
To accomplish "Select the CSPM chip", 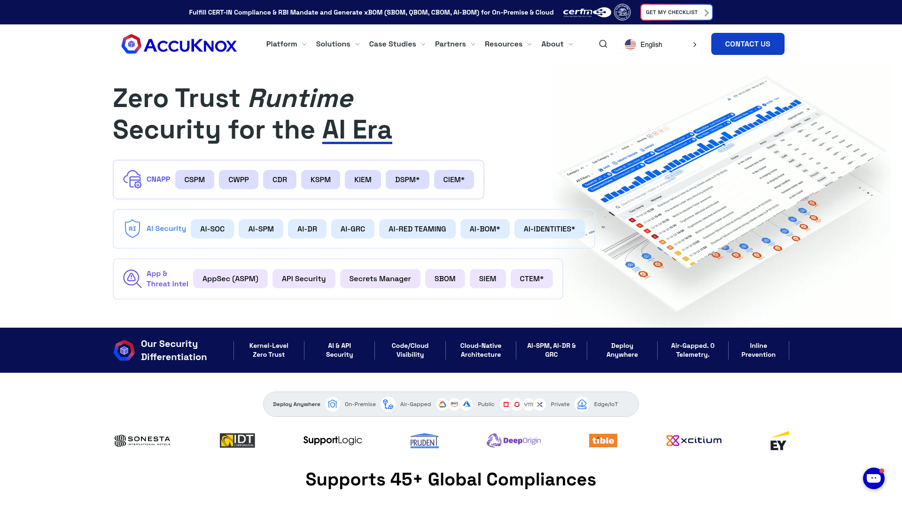I will (194, 180).
